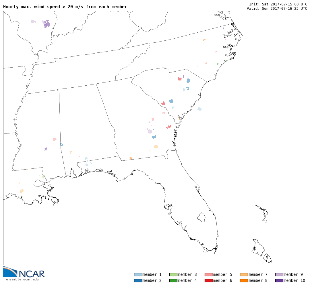
Task: Click the 'member 2' legend label
Action: tap(152, 280)
